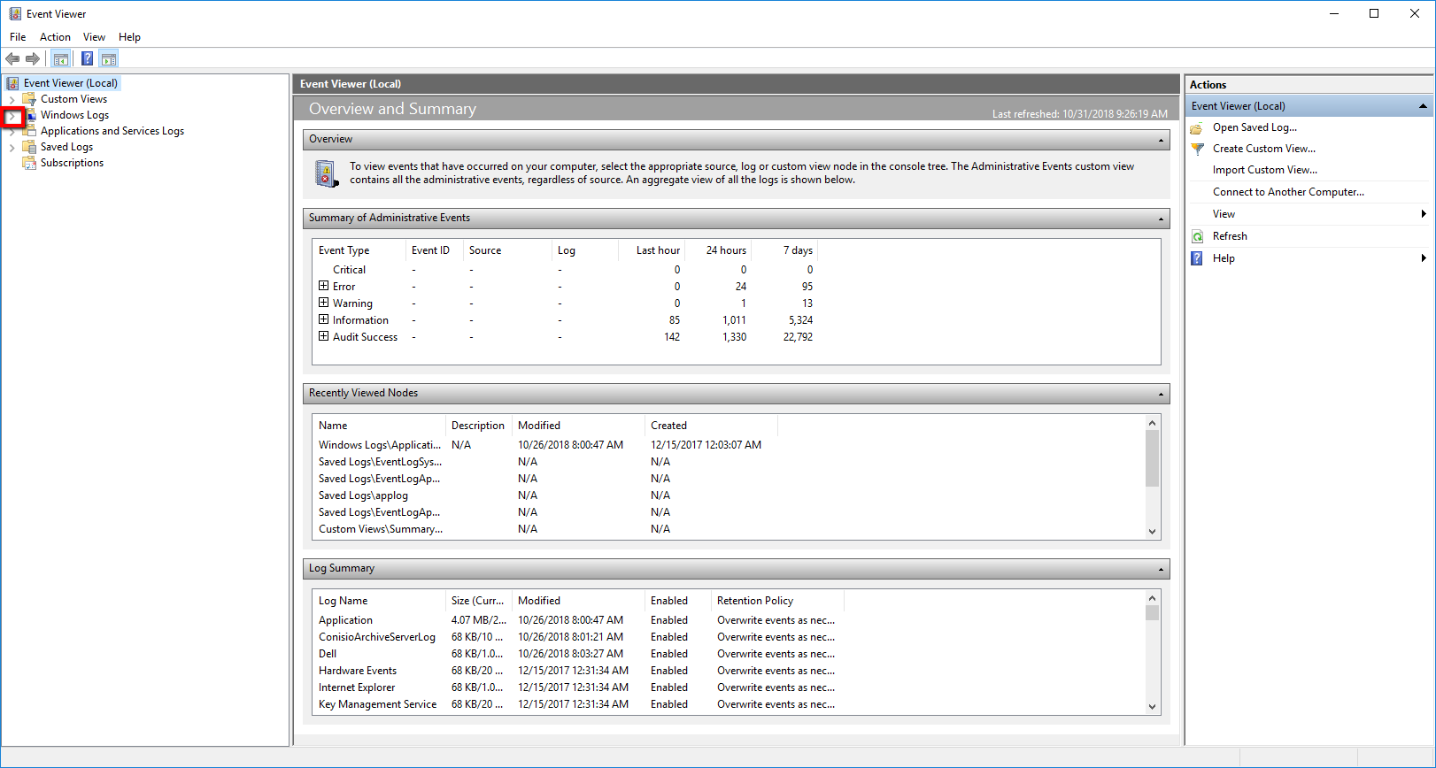Image resolution: width=1436 pixels, height=768 pixels.
Task: Click the Windows Logs folder icon
Action: 29,115
